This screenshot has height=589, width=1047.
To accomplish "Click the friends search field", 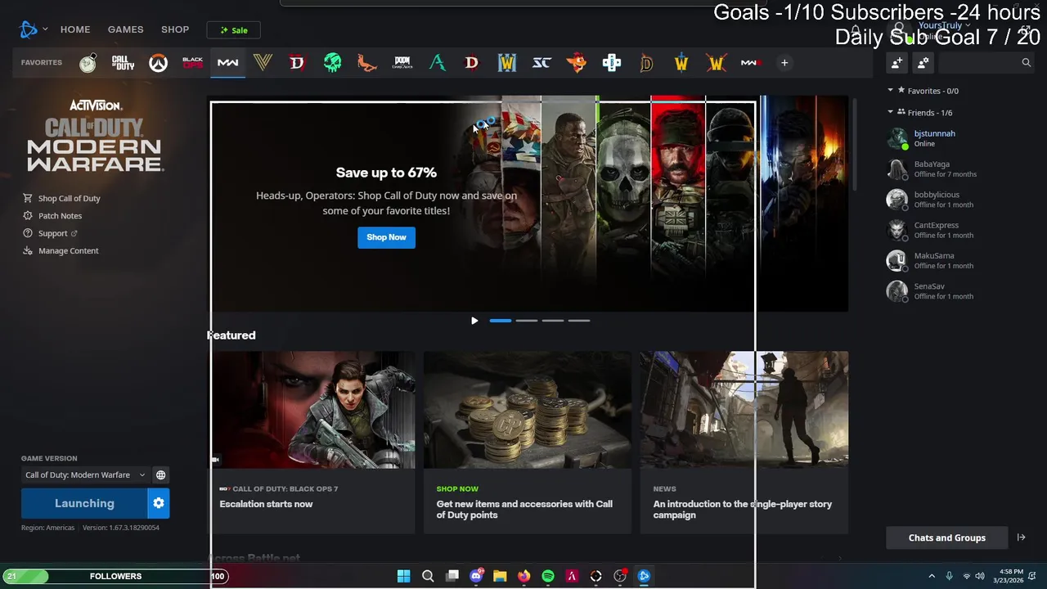I will coord(986,63).
